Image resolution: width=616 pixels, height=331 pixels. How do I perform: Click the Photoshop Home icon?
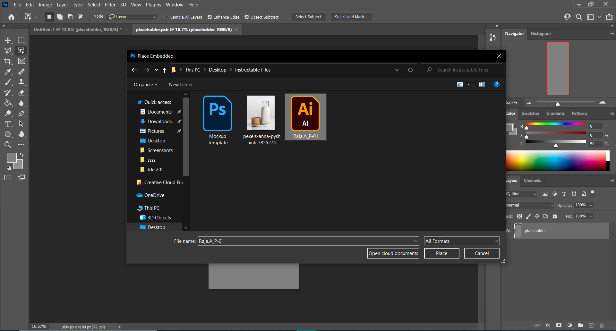11,17
